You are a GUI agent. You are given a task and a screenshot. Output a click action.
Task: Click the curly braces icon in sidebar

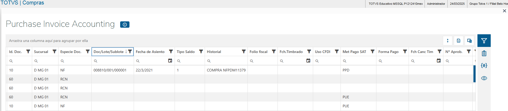pos(484,66)
